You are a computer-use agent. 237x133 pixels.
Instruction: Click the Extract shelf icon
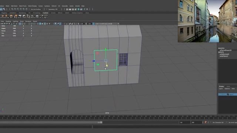(20, 16)
